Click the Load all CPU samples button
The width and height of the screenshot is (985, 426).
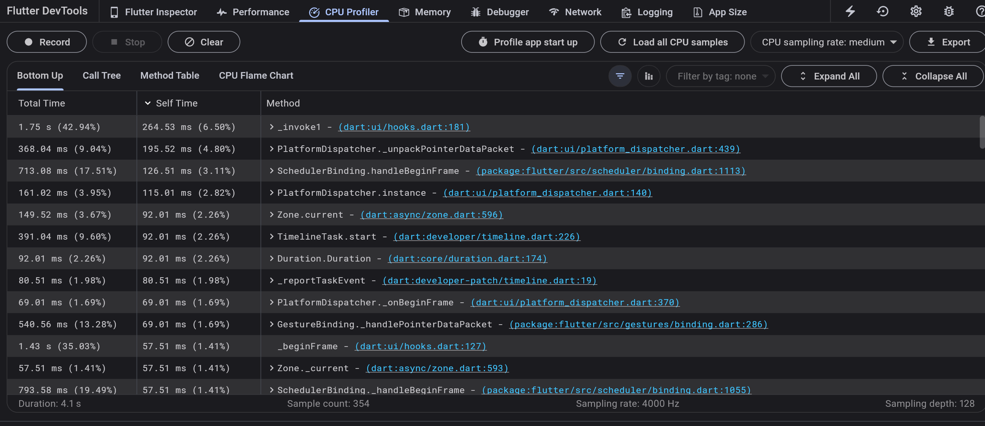coord(672,42)
